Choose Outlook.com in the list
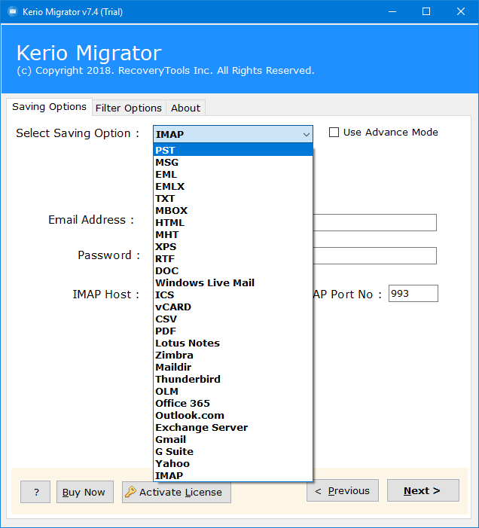 (233, 416)
